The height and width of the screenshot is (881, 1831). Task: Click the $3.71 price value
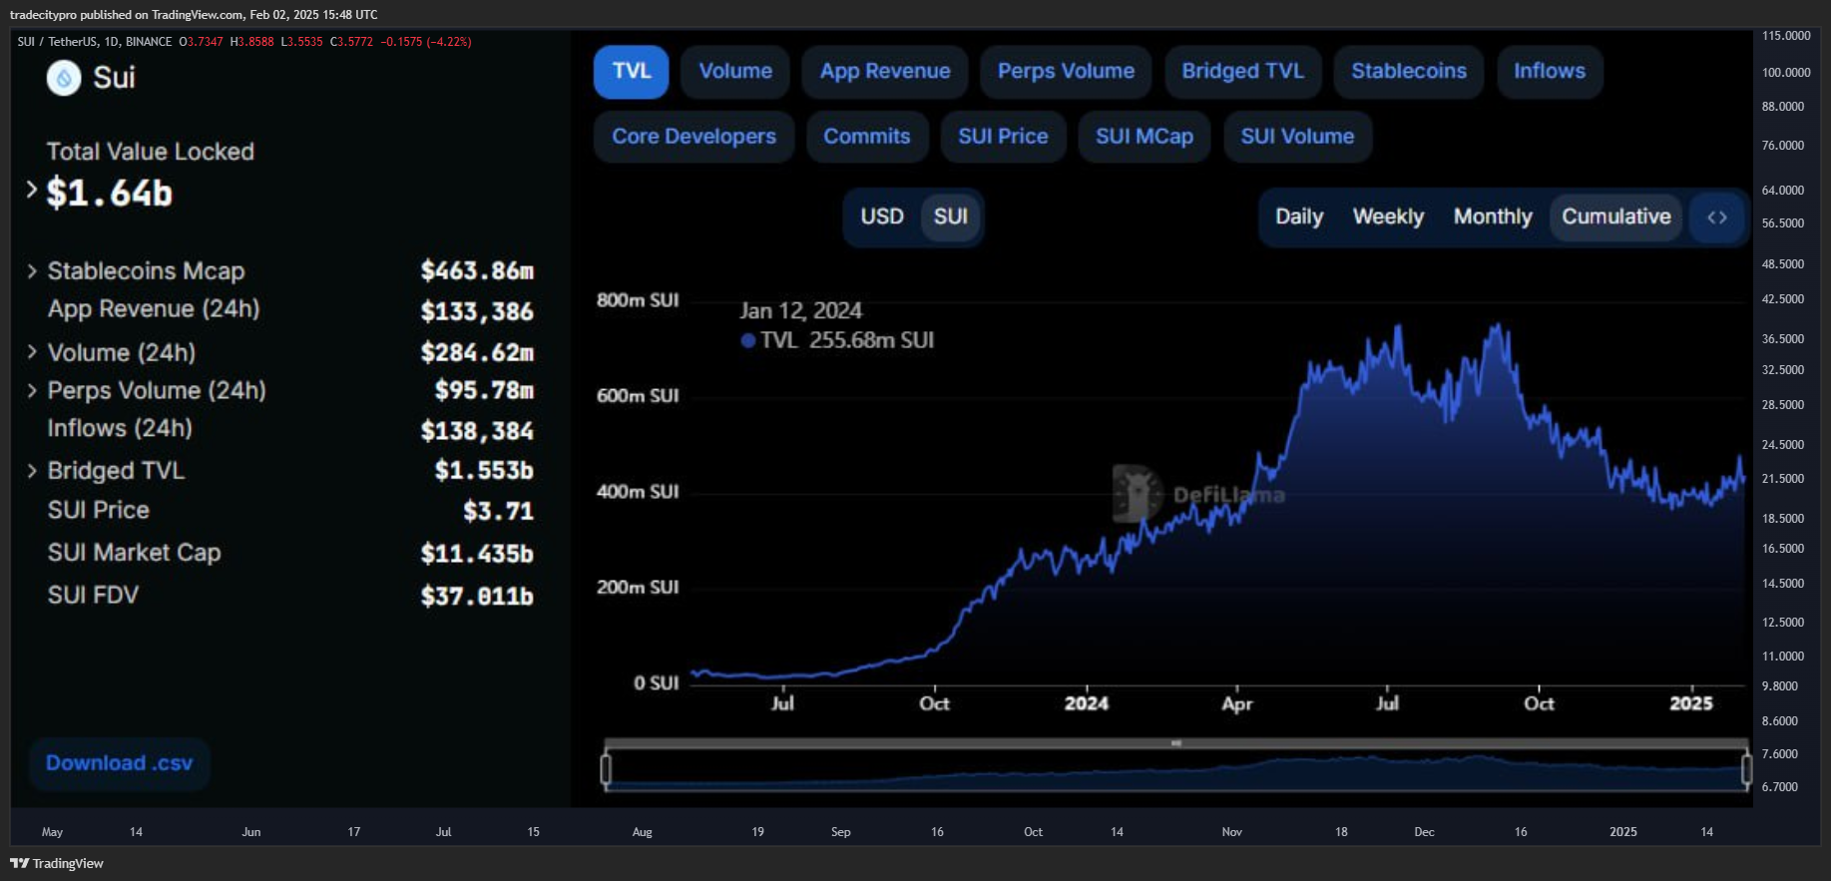(498, 511)
